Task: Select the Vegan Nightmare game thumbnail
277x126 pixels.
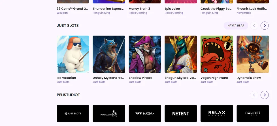Action: [x=217, y=54]
